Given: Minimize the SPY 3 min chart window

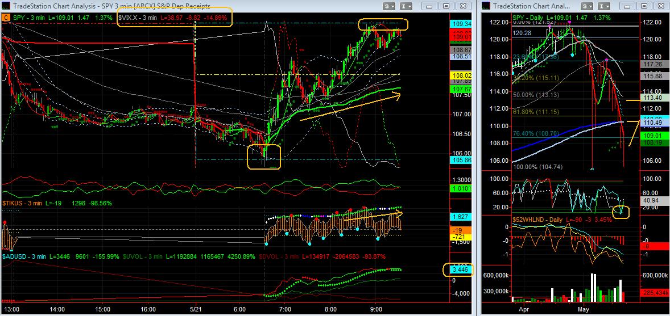Looking at the screenshot, I should [429, 6].
